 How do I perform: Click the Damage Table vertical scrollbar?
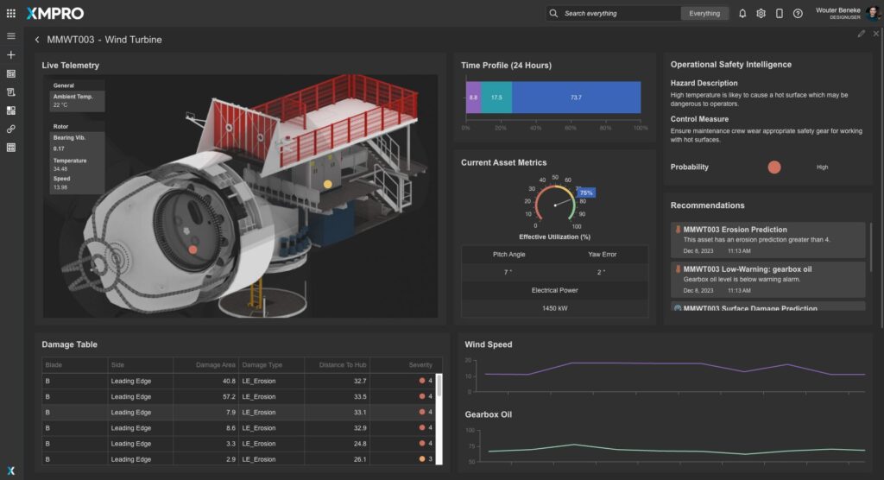[x=439, y=385]
